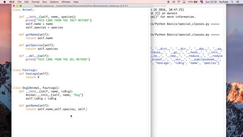This screenshot has height=137, width=243.
Task: Open the IDLE application menu
Action: pos(12,2)
